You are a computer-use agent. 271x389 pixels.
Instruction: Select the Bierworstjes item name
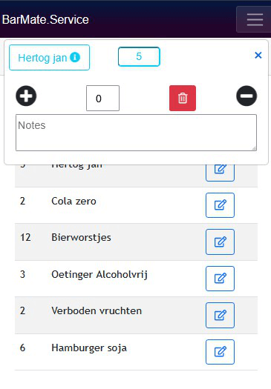[81, 237]
